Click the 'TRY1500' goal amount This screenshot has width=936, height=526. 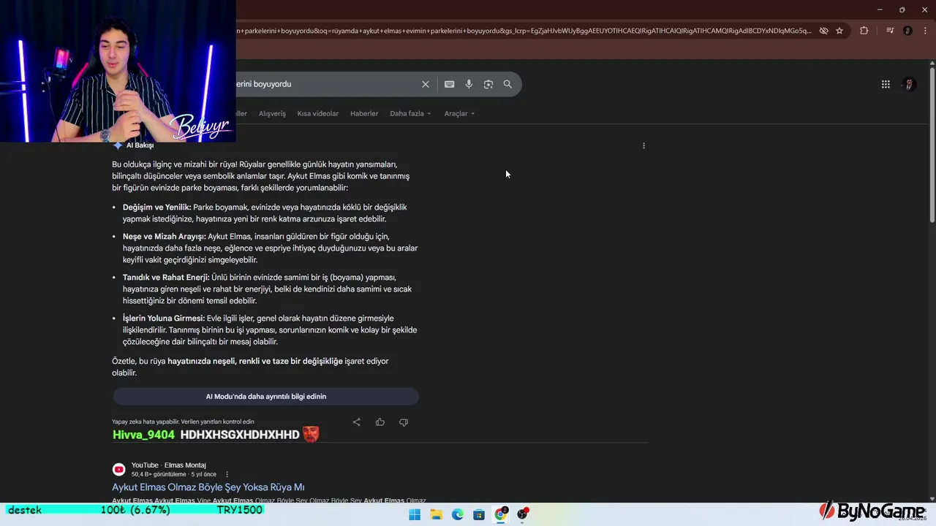(239, 510)
